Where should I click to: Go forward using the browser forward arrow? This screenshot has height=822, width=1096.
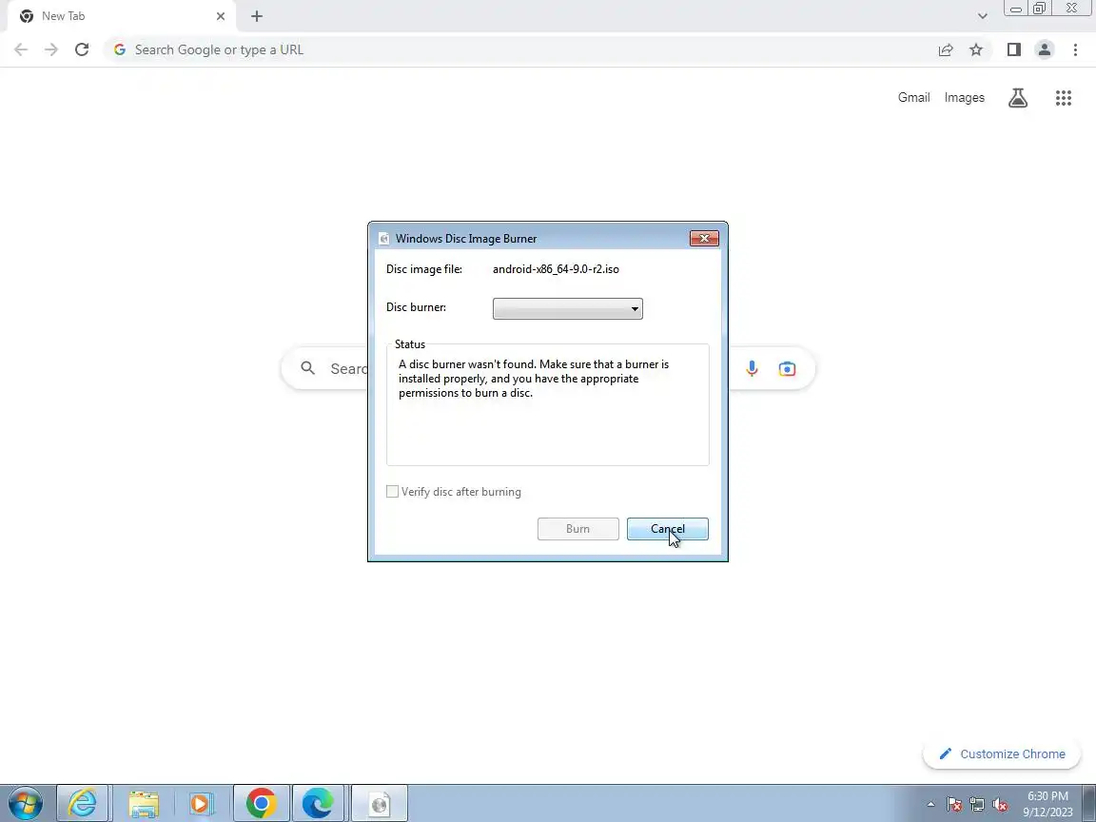[51, 49]
